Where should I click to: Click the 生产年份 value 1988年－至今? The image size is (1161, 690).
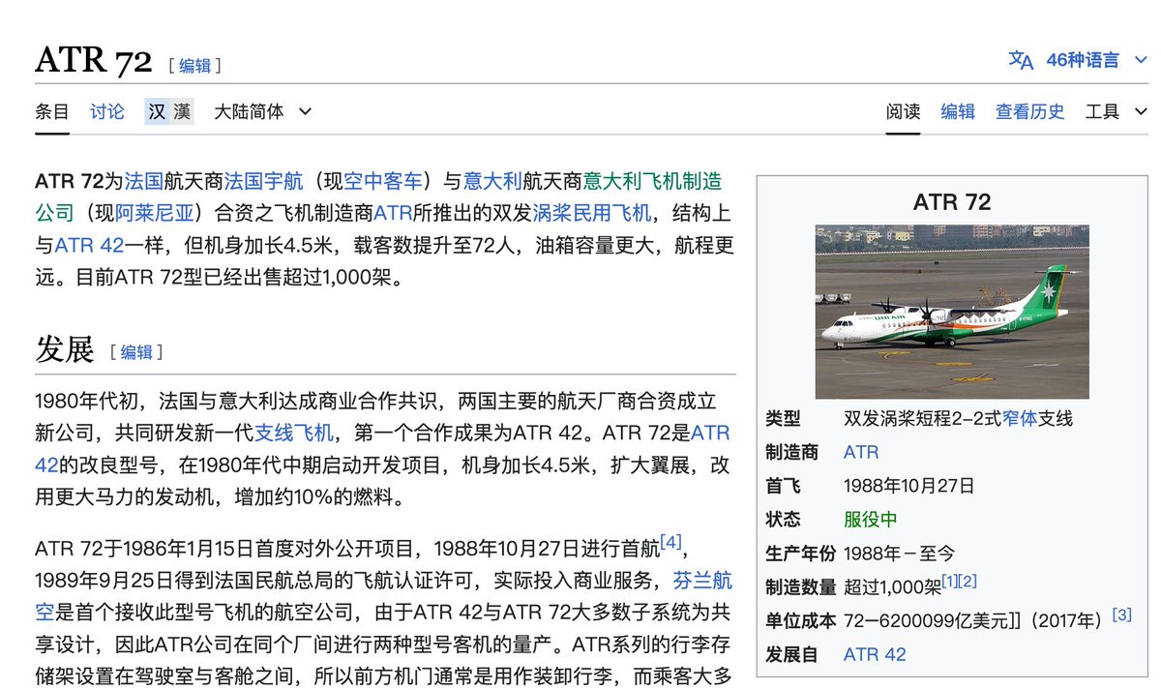(x=899, y=554)
